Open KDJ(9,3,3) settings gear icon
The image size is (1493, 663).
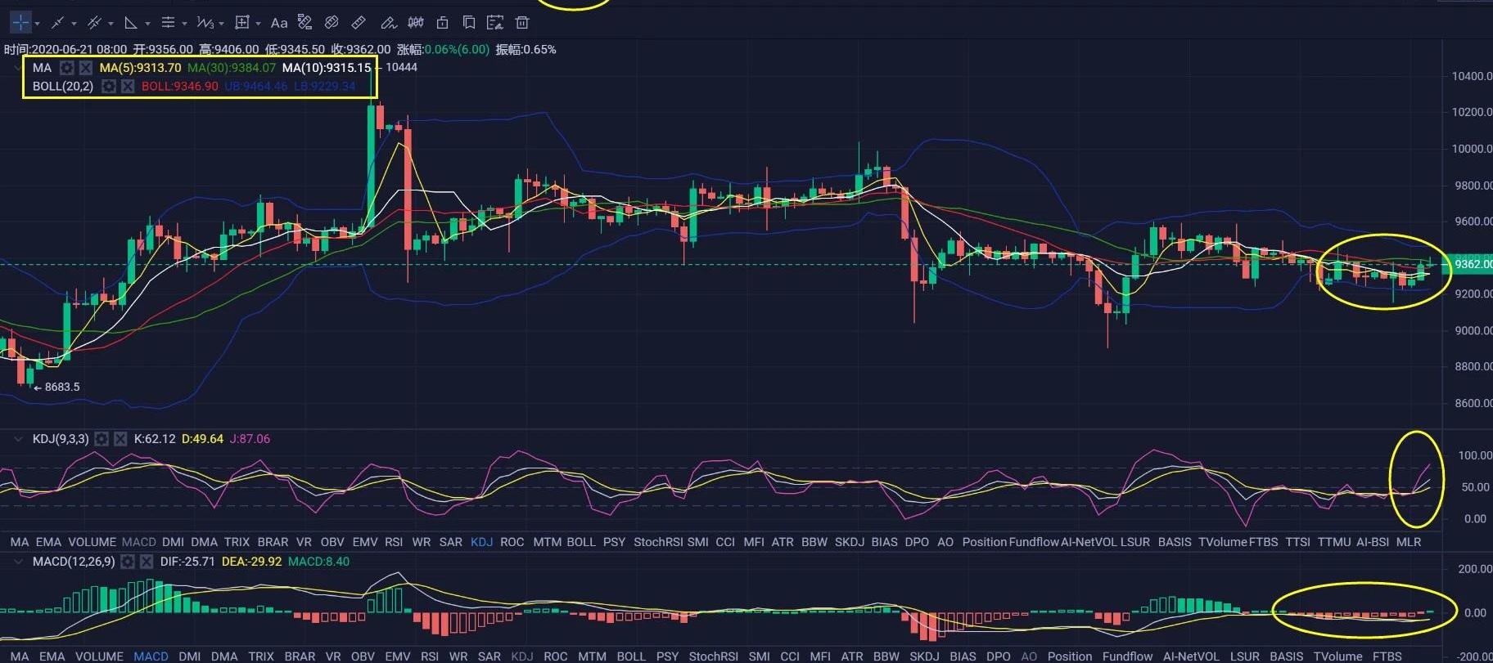[x=101, y=439]
